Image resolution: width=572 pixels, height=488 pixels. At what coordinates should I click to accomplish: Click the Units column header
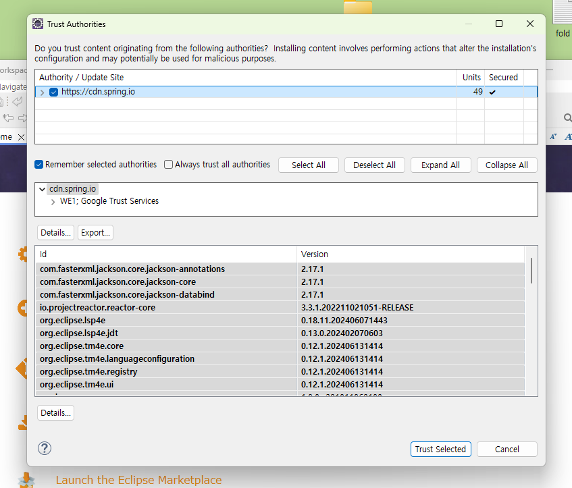(x=471, y=78)
